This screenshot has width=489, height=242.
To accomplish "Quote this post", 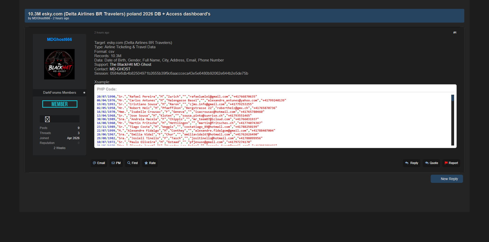I will point(431,163).
